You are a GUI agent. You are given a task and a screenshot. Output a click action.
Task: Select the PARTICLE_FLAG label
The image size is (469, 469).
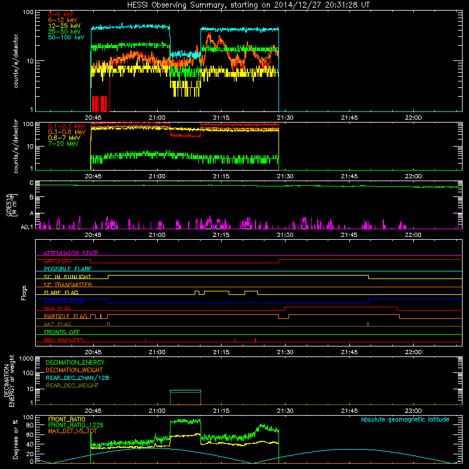pos(66,317)
